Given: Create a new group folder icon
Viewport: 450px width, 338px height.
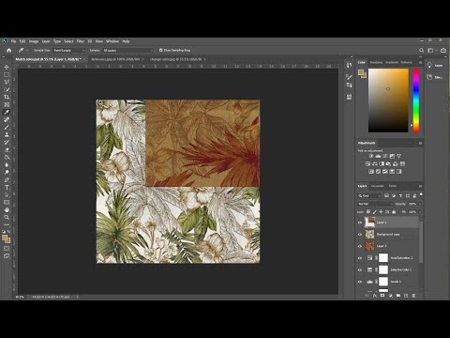Looking at the screenshot, I should coord(398,296).
